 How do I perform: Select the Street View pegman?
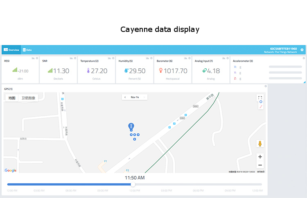pos(260,144)
